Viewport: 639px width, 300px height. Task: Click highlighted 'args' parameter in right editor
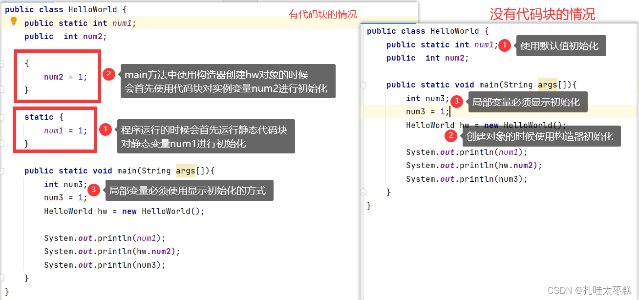pyautogui.click(x=548, y=85)
